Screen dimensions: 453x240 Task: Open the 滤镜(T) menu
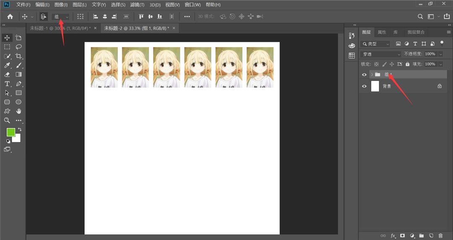coord(137,5)
